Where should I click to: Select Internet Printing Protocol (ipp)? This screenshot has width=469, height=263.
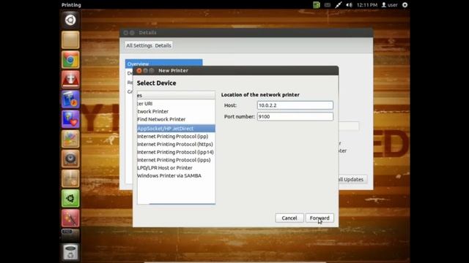pos(176,137)
